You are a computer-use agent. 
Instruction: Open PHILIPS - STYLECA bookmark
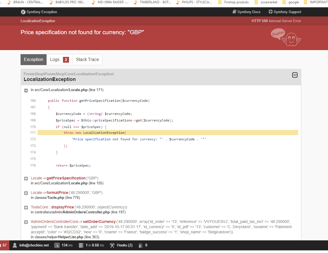(x=194, y=2)
